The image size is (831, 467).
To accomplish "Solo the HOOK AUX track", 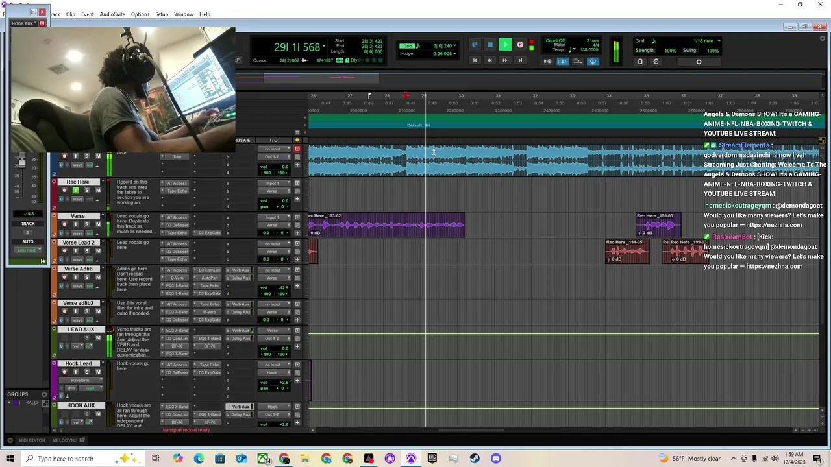I will point(86,414).
